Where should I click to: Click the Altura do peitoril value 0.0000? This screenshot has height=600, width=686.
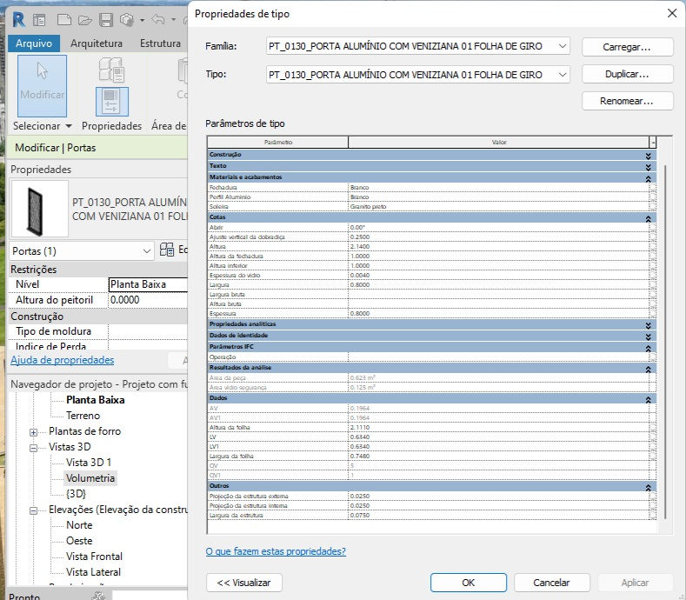click(x=148, y=300)
